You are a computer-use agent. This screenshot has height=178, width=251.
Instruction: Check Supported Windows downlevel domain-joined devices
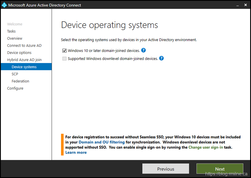(64, 59)
